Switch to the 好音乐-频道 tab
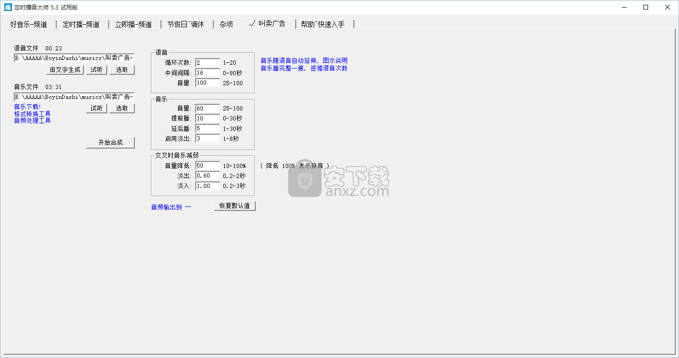 [29, 24]
